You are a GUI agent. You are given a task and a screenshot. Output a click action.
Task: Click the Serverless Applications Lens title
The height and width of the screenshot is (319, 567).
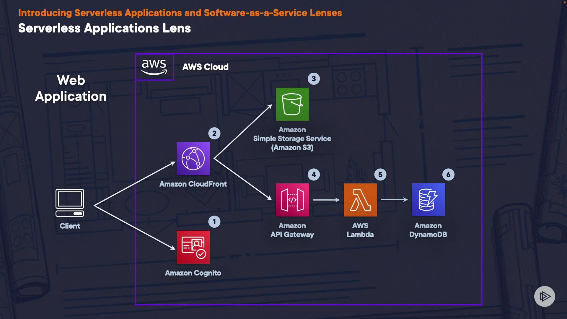[x=104, y=28]
